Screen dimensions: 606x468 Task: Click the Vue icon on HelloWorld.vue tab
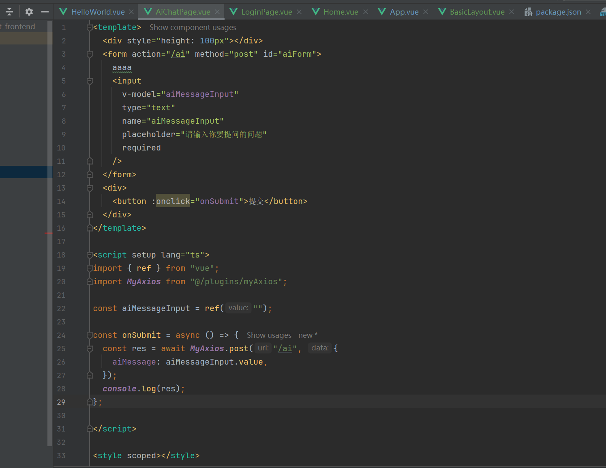[63, 12]
